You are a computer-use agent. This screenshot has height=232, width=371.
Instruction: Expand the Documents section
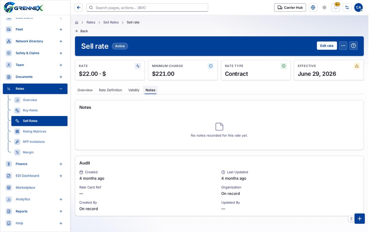(x=61, y=77)
